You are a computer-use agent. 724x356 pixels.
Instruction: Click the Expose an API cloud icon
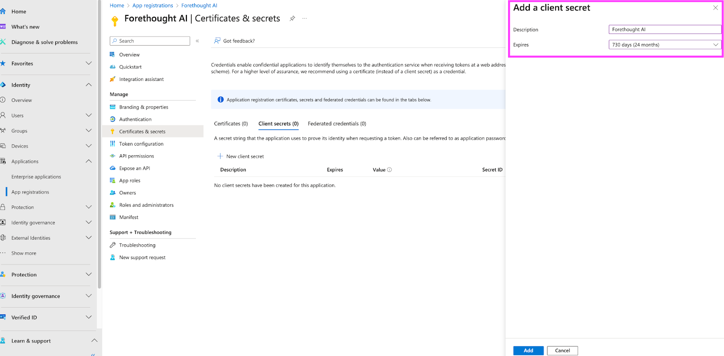pos(113,168)
